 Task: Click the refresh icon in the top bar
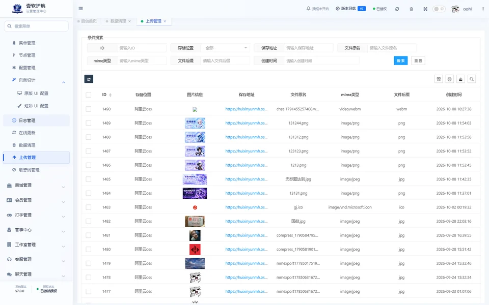[397, 9]
